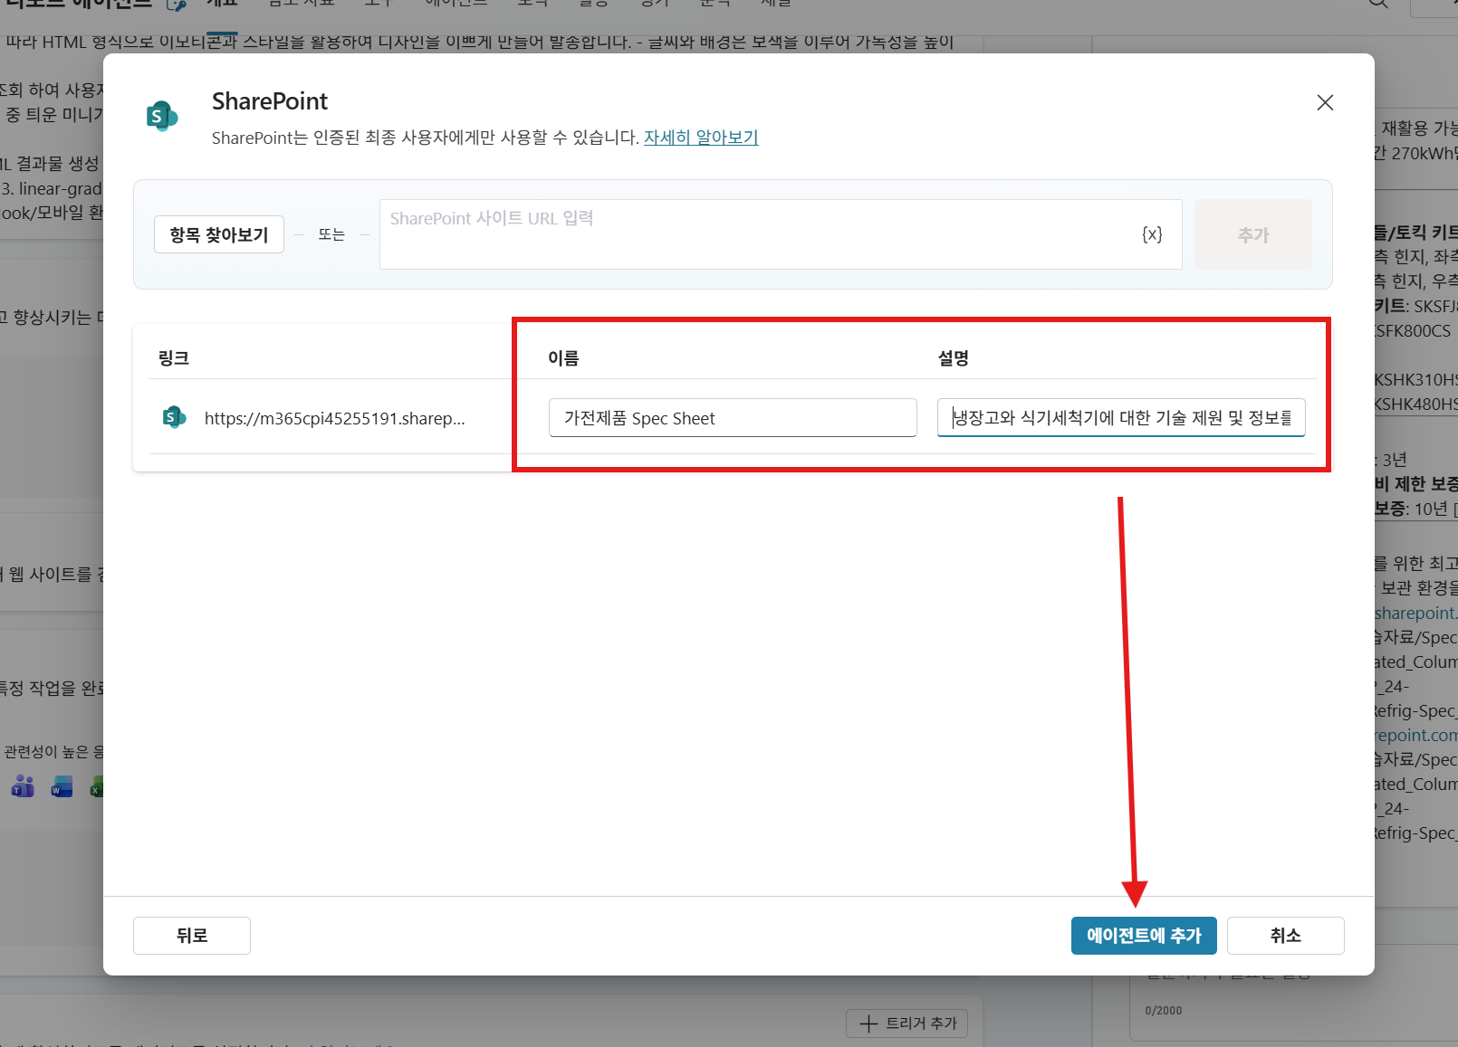This screenshot has height=1047, width=1458.
Task: Click 트리거 추가 button in background page
Action: (907, 1023)
